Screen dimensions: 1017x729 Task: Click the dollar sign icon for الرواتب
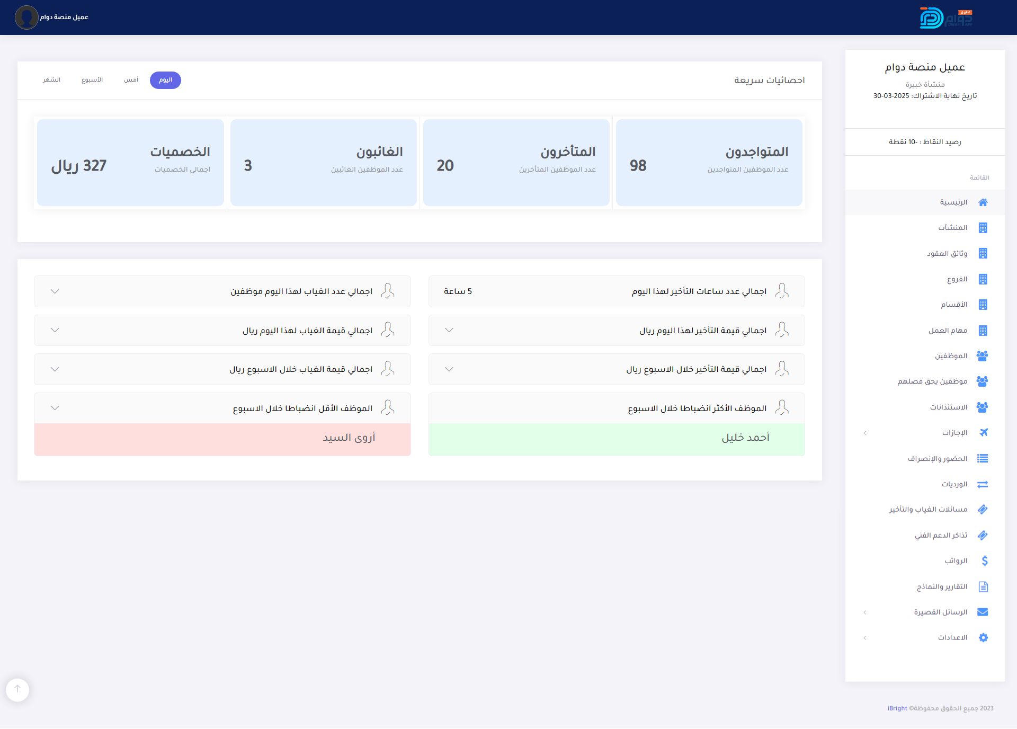coord(984,561)
